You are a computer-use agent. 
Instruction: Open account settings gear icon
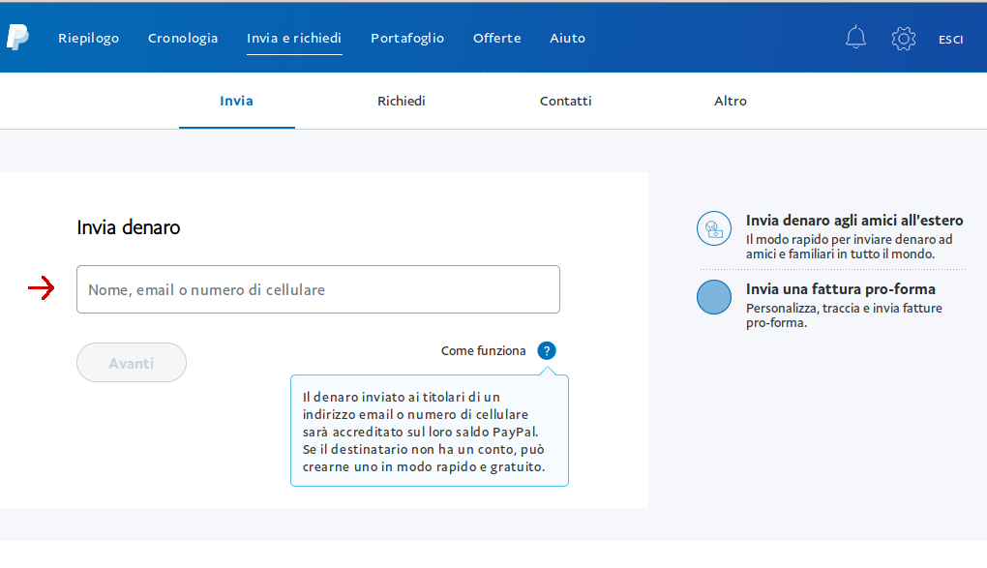tap(903, 38)
